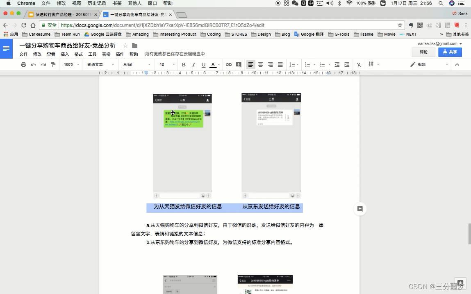This screenshot has height=294, width=471.
Task: Set justified text alignment
Action: (280, 64)
